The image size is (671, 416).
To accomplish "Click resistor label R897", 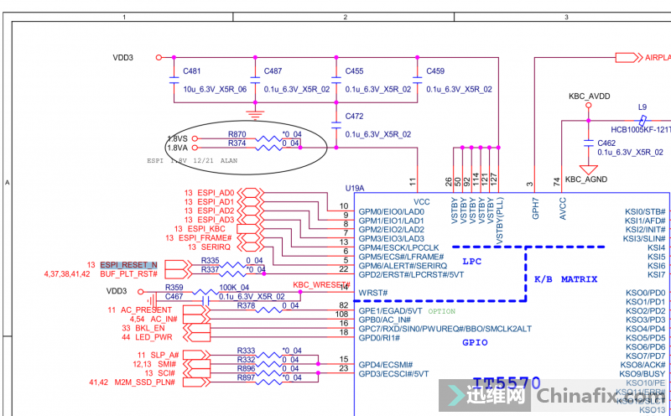I will click(246, 377).
